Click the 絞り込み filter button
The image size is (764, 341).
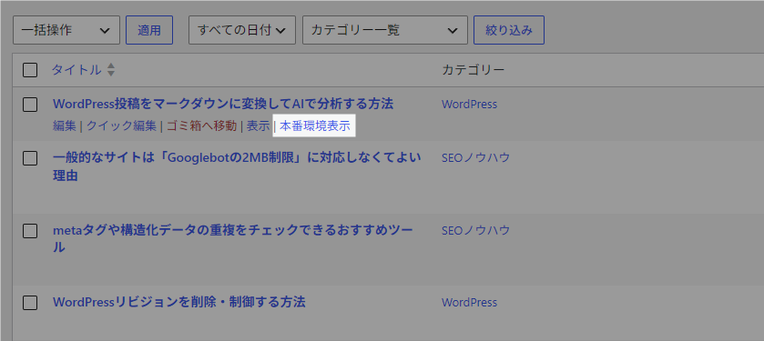pos(509,30)
